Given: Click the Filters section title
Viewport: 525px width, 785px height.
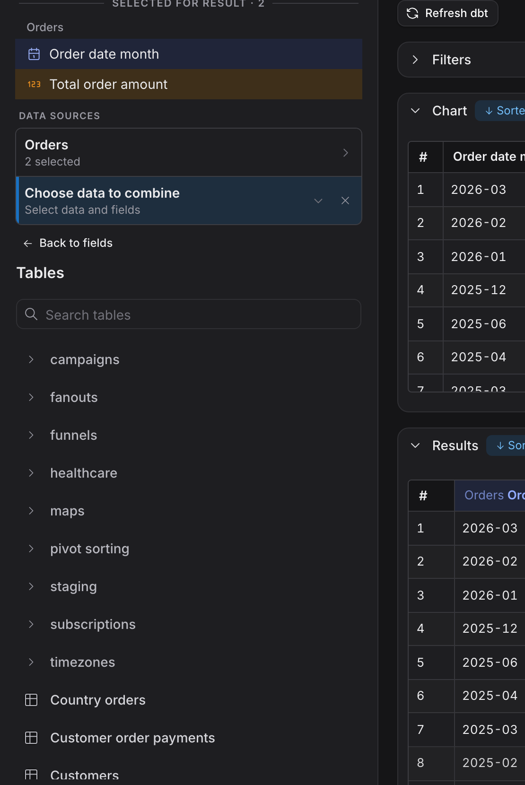Looking at the screenshot, I should tap(452, 60).
